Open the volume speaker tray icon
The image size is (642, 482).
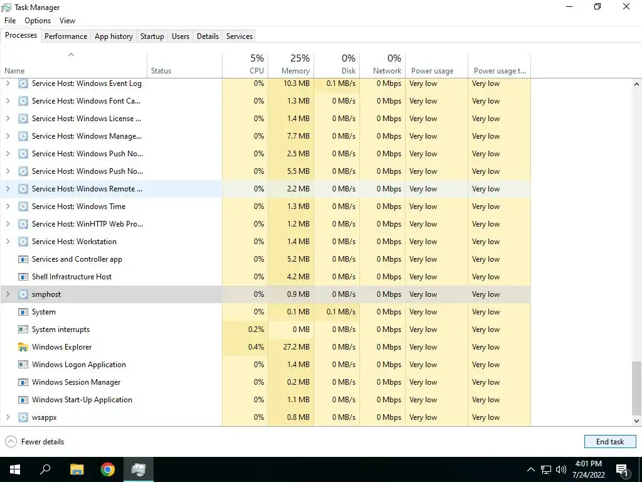(561, 469)
